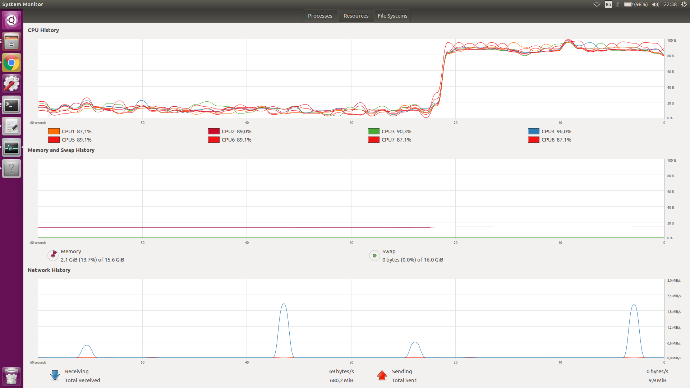Click the CPU2 color button

(213, 131)
